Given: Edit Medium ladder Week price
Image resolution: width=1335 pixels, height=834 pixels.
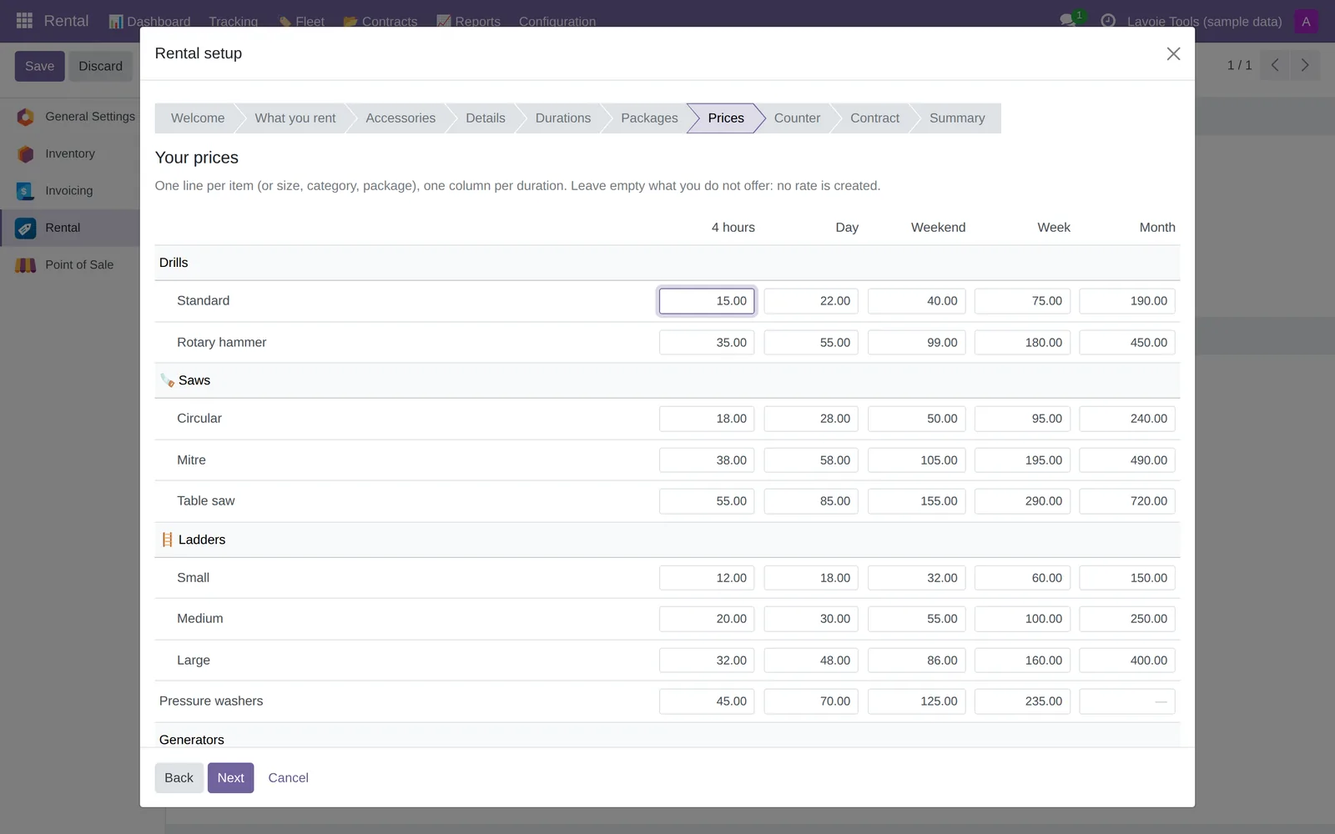Looking at the screenshot, I should point(1022,619).
